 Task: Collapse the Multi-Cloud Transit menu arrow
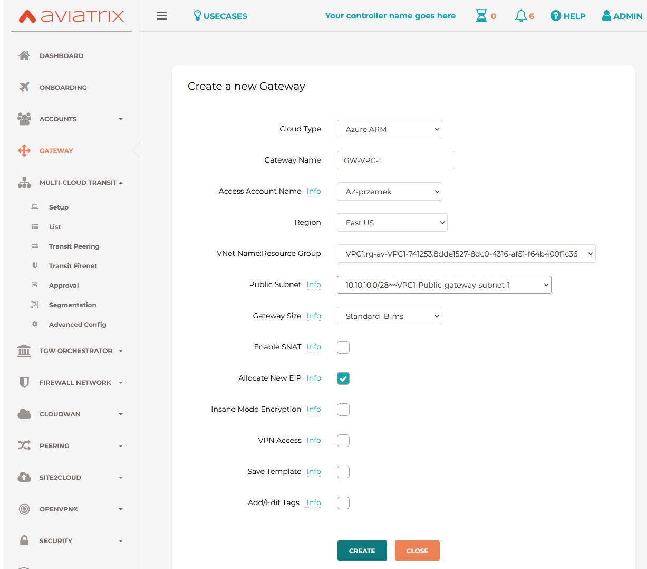[121, 183]
